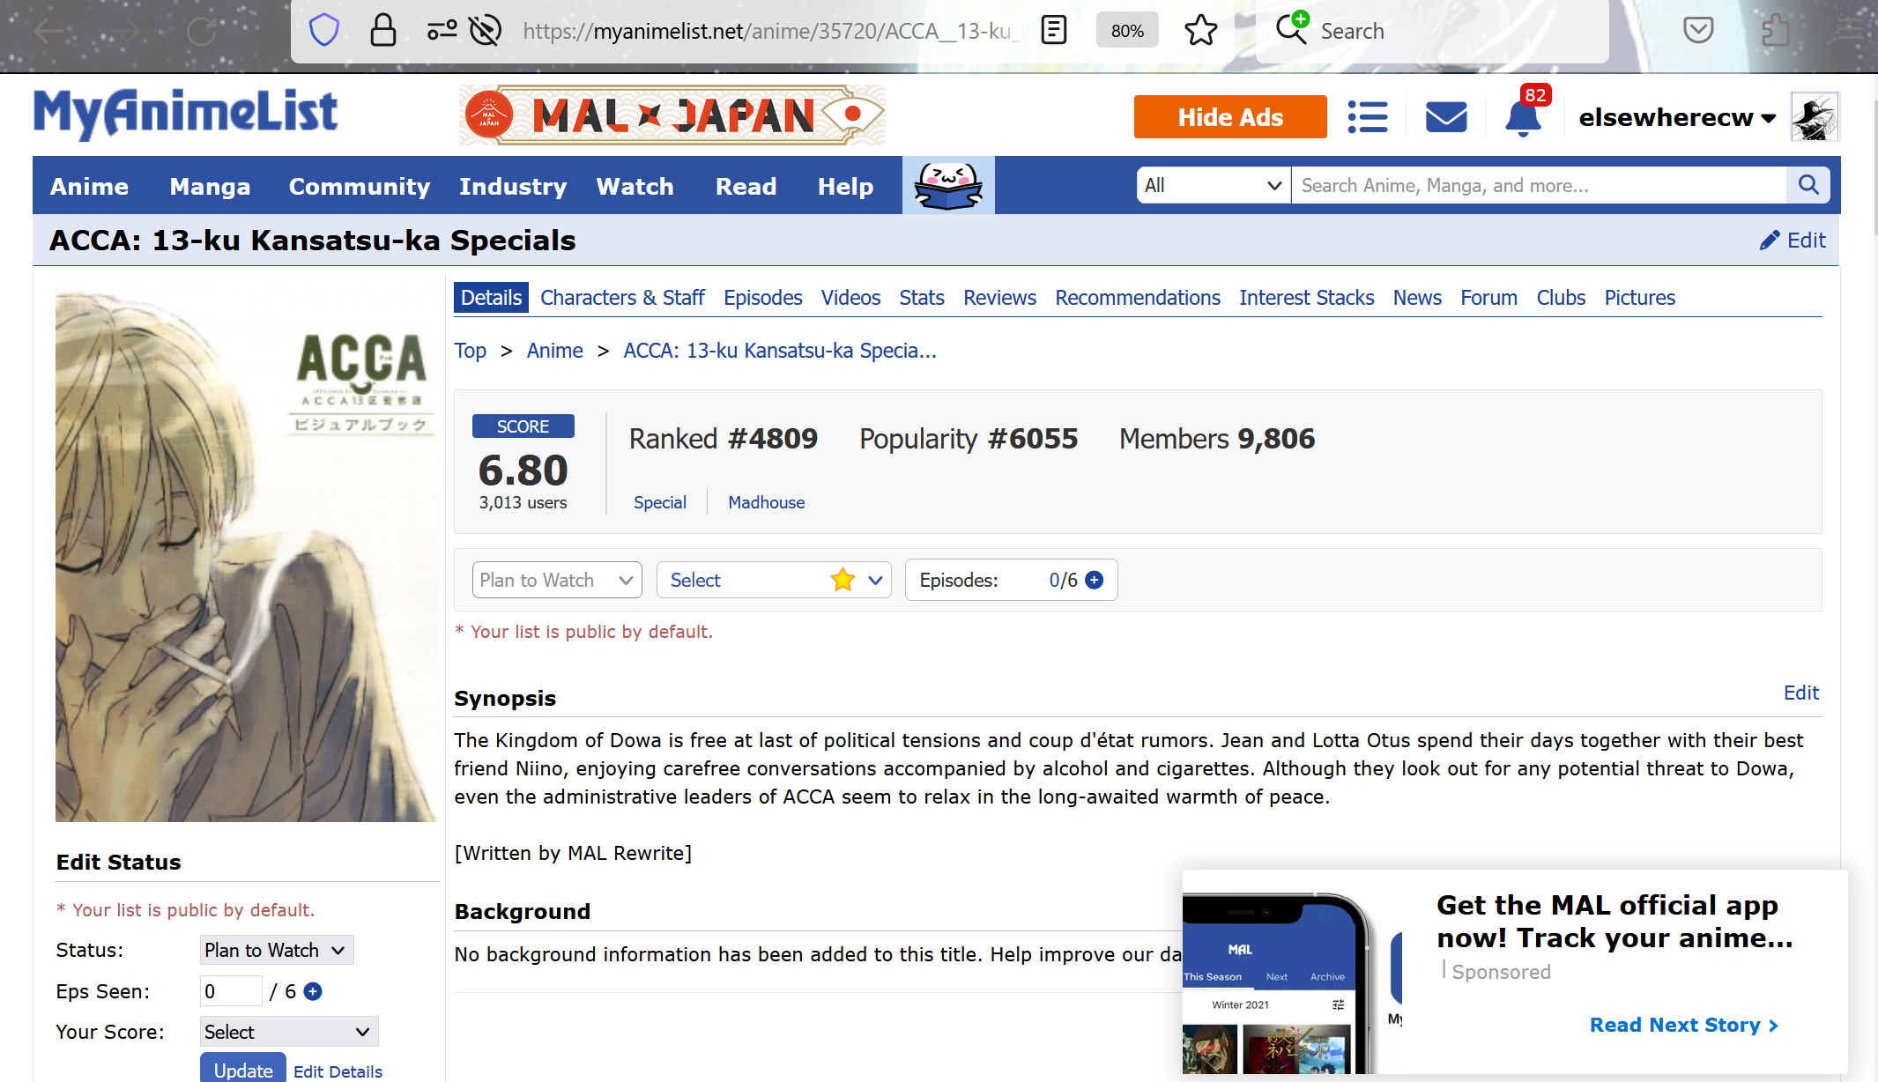1878x1082 pixels.
Task: Open the site permissions icon in address bar
Action: [x=442, y=31]
